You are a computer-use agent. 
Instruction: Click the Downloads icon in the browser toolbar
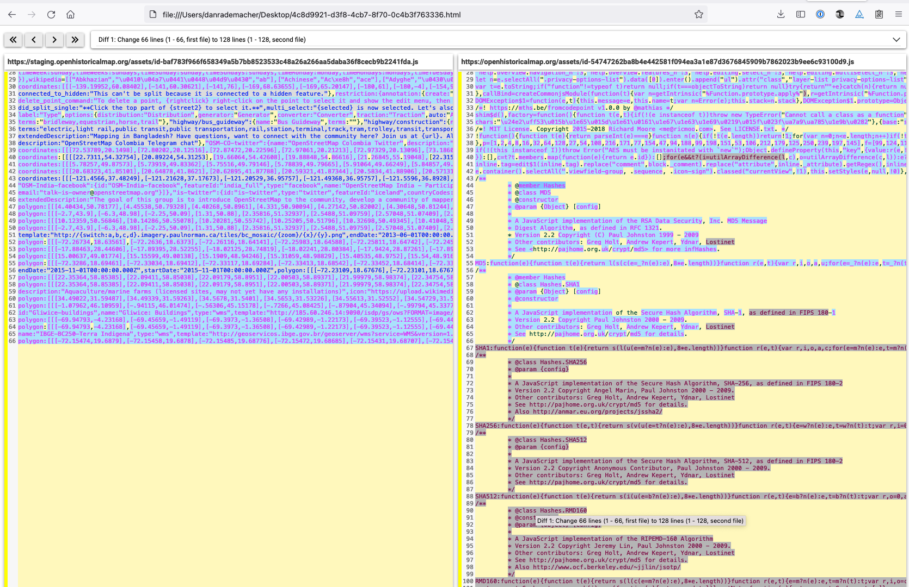(781, 15)
